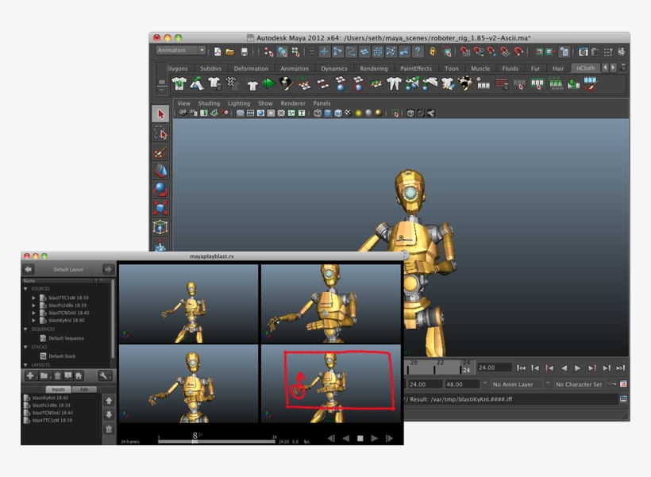Open the viewport Panels menu
This screenshot has width=651, height=477.
[x=322, y=103]
